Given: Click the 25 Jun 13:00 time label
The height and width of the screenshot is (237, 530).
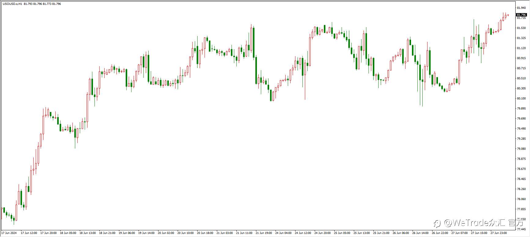Looking at the screenshot, I should pyautogui.click(x=362, y=233).
